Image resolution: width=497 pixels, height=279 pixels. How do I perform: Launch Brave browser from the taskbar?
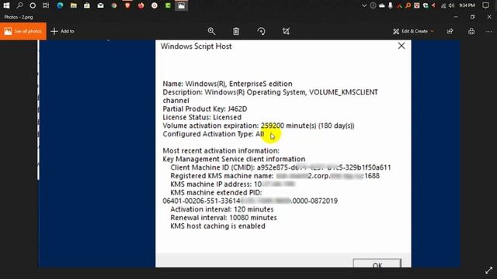127,5
